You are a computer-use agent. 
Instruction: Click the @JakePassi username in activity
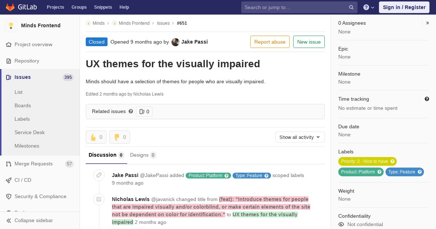[154, 175]
